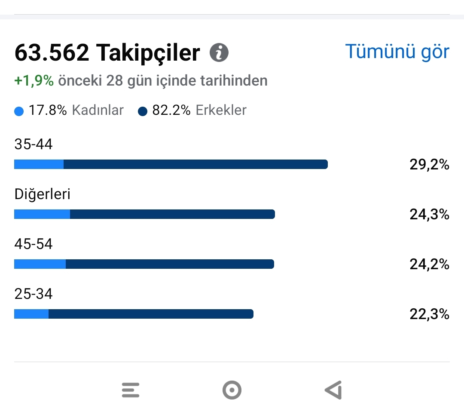Screen dimensions: 464x418
Task: Tap the Diğerleri group bar
Action: (x=144, y=214)
